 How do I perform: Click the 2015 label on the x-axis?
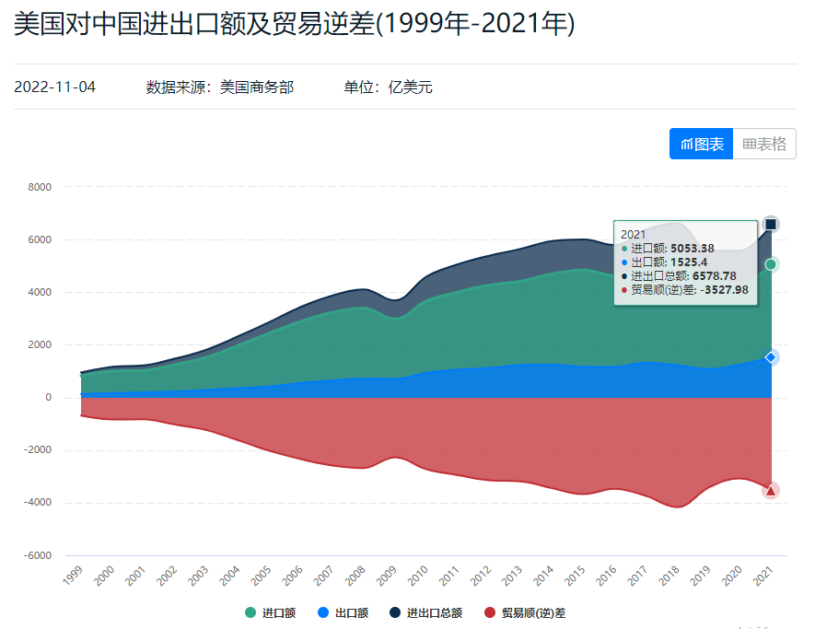tap(574, 576)
